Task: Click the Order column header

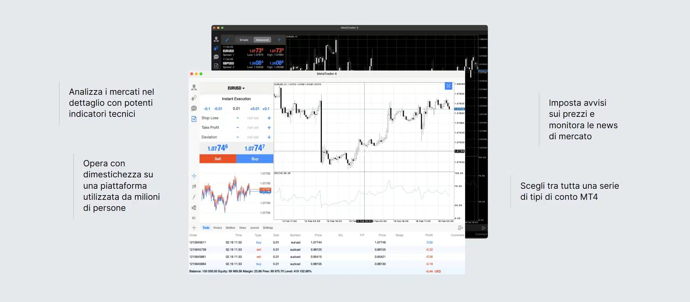Action: [x=193, y=235]
